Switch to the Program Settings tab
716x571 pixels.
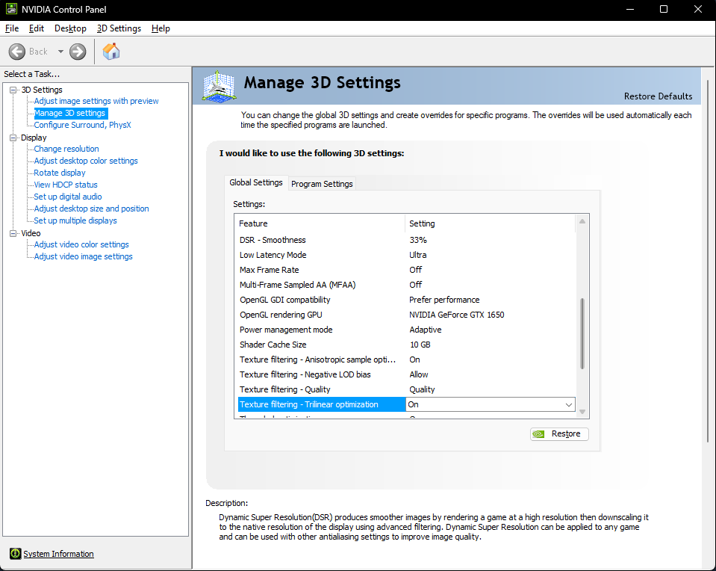click(x=322, y=184)
